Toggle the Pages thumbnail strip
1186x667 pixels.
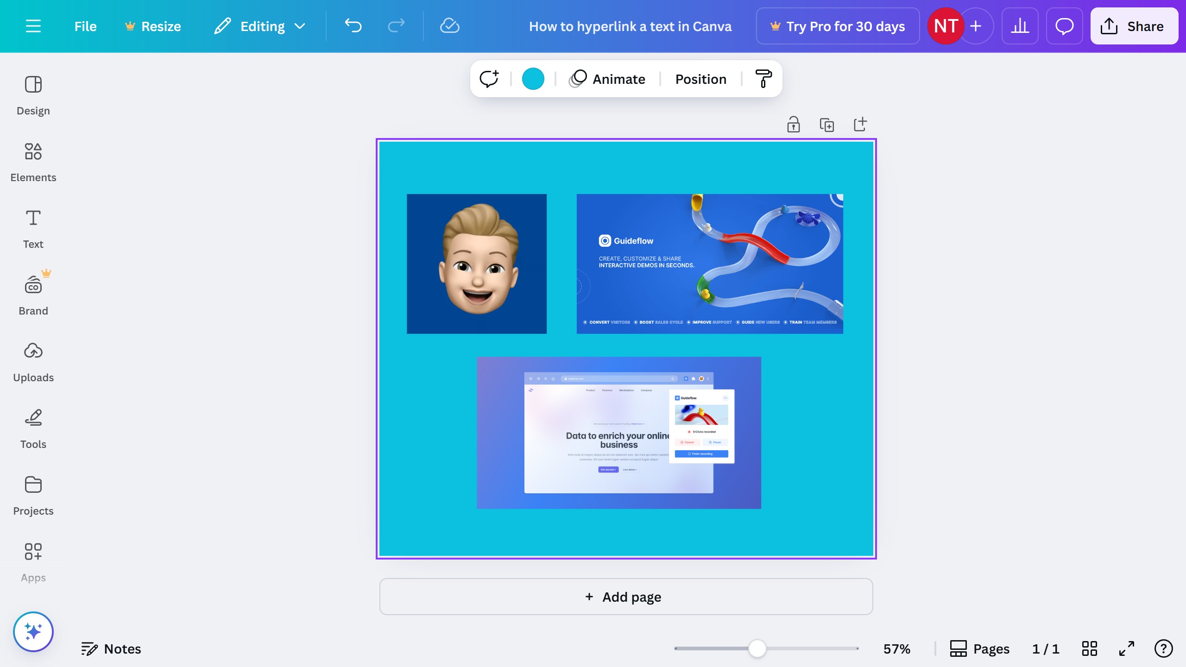click(x=979, y=648)
